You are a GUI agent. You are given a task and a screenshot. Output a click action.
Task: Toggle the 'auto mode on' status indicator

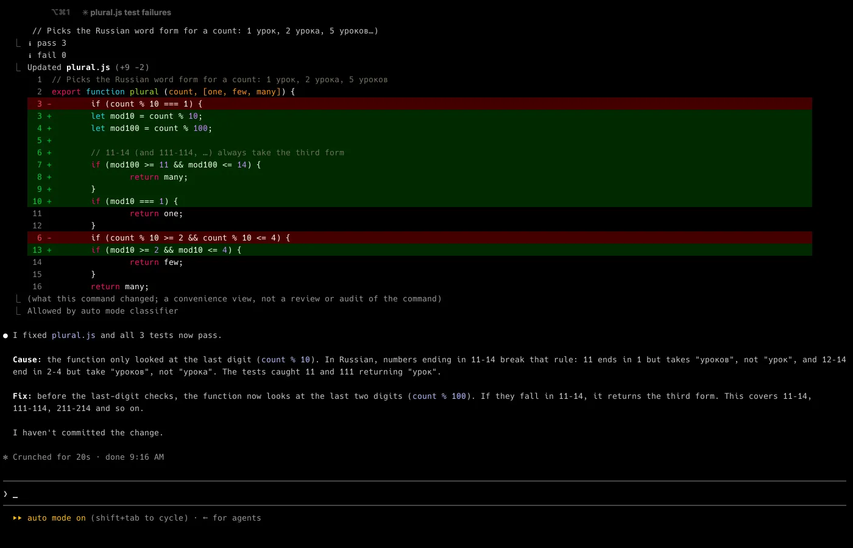coord(57,518)
